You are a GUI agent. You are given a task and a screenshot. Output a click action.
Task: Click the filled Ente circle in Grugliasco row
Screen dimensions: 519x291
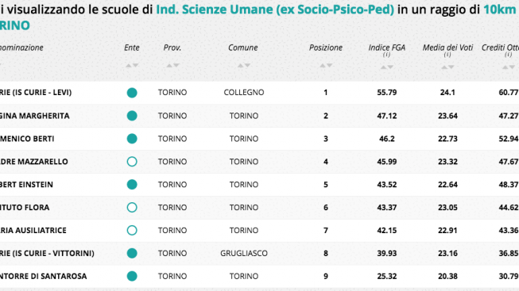pyautogui.click(x=132, y=254)
